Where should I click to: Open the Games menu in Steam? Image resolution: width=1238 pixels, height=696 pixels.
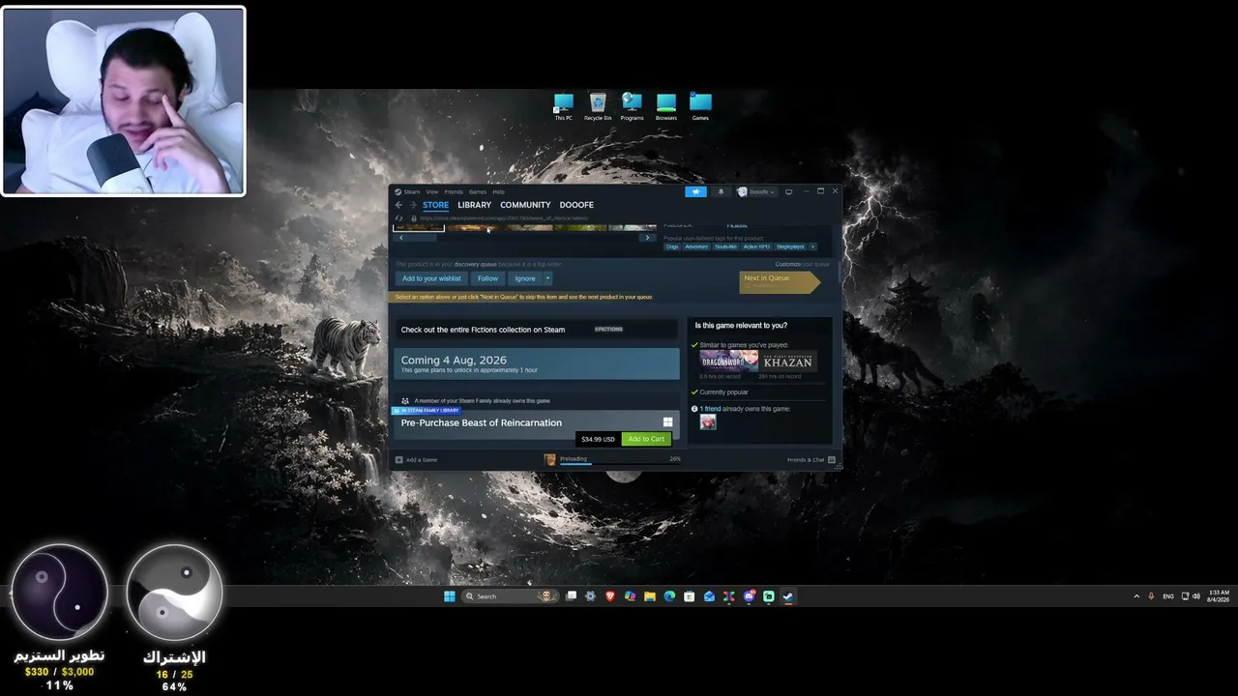478,191
